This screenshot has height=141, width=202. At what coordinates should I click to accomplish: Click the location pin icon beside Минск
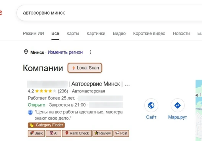(x=26, y=52)
